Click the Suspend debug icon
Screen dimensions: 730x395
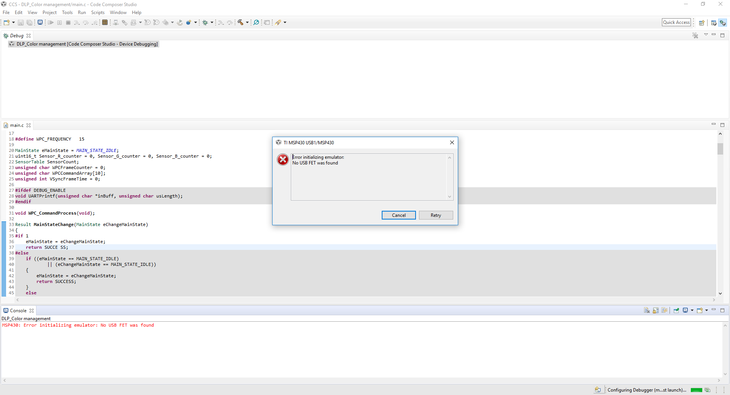[x=59, y=22]
